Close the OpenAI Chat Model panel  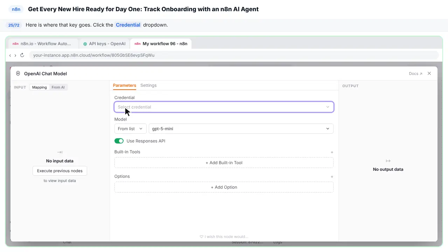pyautogui.click(x=429, y=73)
